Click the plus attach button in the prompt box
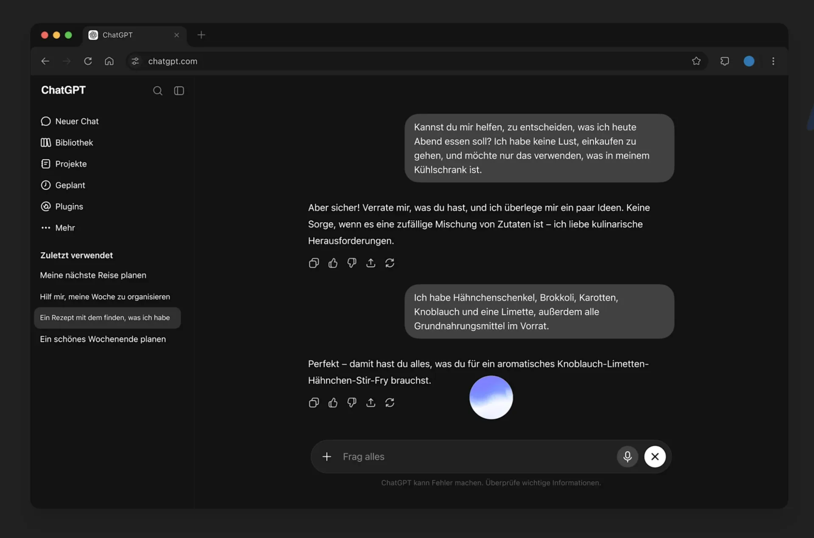The height and width of the screenshot is (538, 814). click(326, 457)
